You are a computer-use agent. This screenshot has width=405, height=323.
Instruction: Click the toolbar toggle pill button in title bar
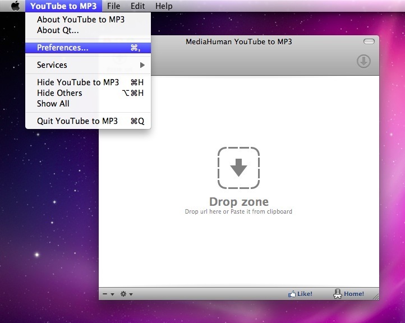coord(369,41)
